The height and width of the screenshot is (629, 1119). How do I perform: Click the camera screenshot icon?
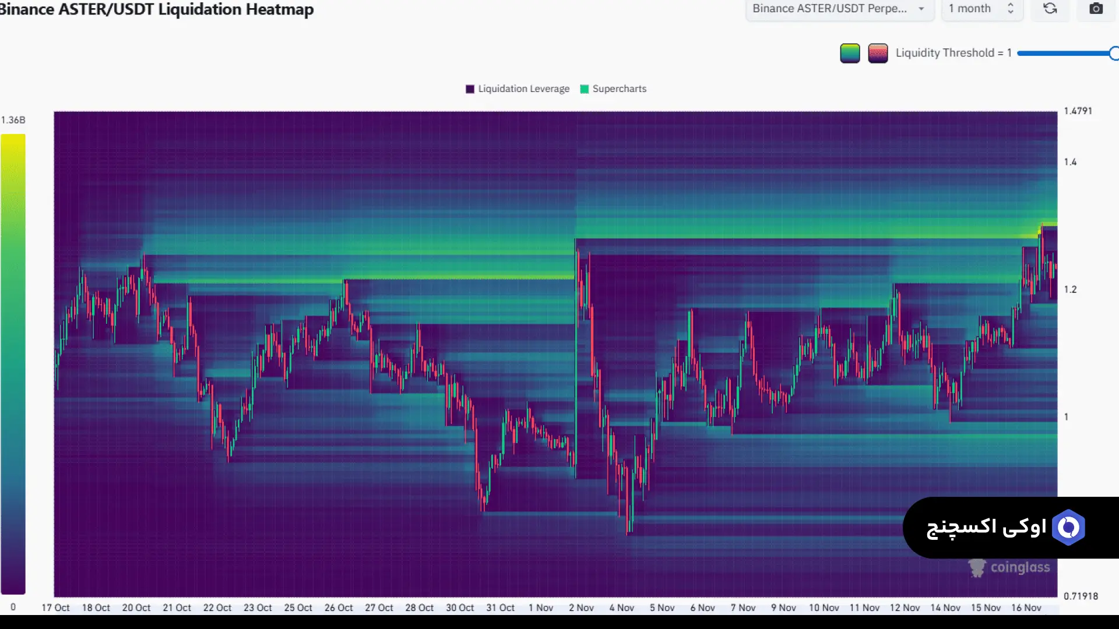(x=1096, y=9)
